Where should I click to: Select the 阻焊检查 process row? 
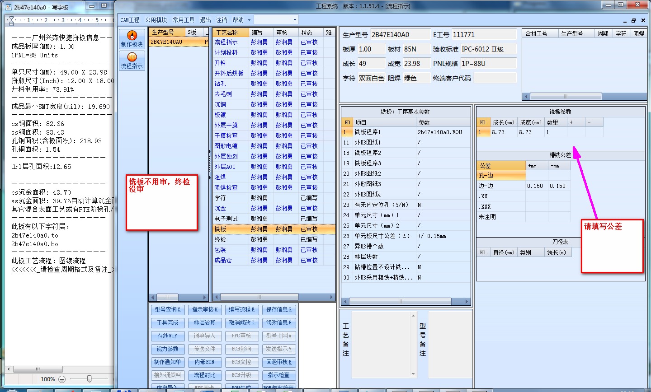coord(274,187)
